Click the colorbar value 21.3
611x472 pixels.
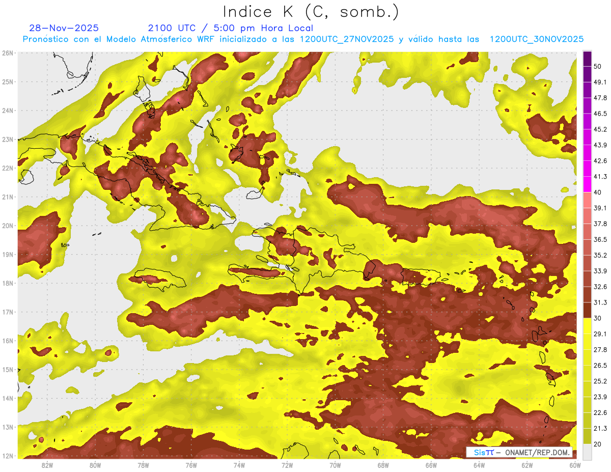pos(600,428)
